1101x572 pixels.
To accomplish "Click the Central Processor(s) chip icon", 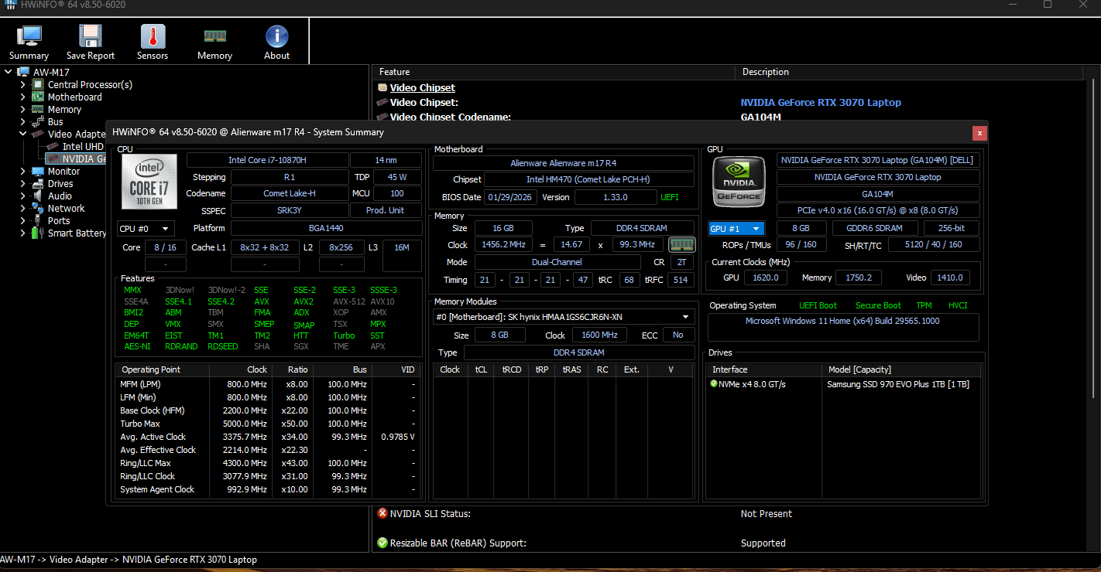I will 37,85.
